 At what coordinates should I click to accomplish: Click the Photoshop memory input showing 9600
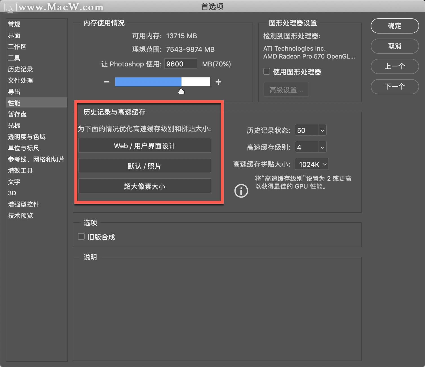(x=180, y=64)
